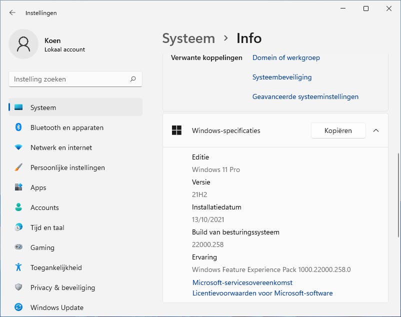Click the Systeem monitor icon in sidebar
The width and height of the screenshot is (401, 317).
pyautogui.click(x=18, y=107)
